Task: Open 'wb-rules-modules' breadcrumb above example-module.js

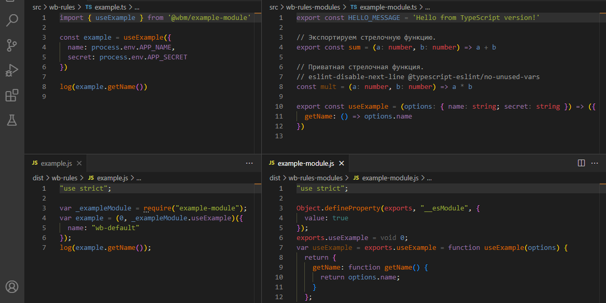Action: click(x=316, y=178)
